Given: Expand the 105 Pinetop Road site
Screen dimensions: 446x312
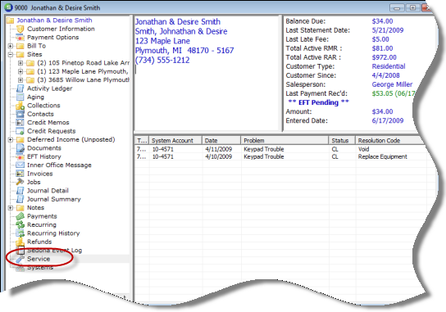Looking at the screenshot, I should click(20, 63).
